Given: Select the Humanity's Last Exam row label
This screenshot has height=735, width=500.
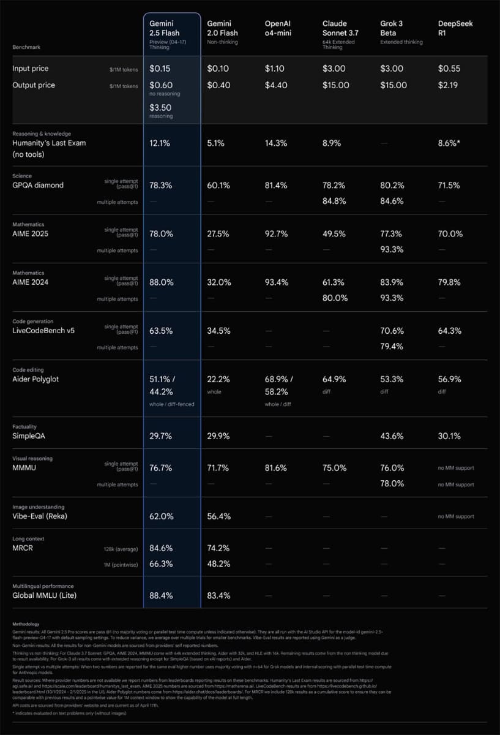Looking at the screenshot, I should [49, 143].
